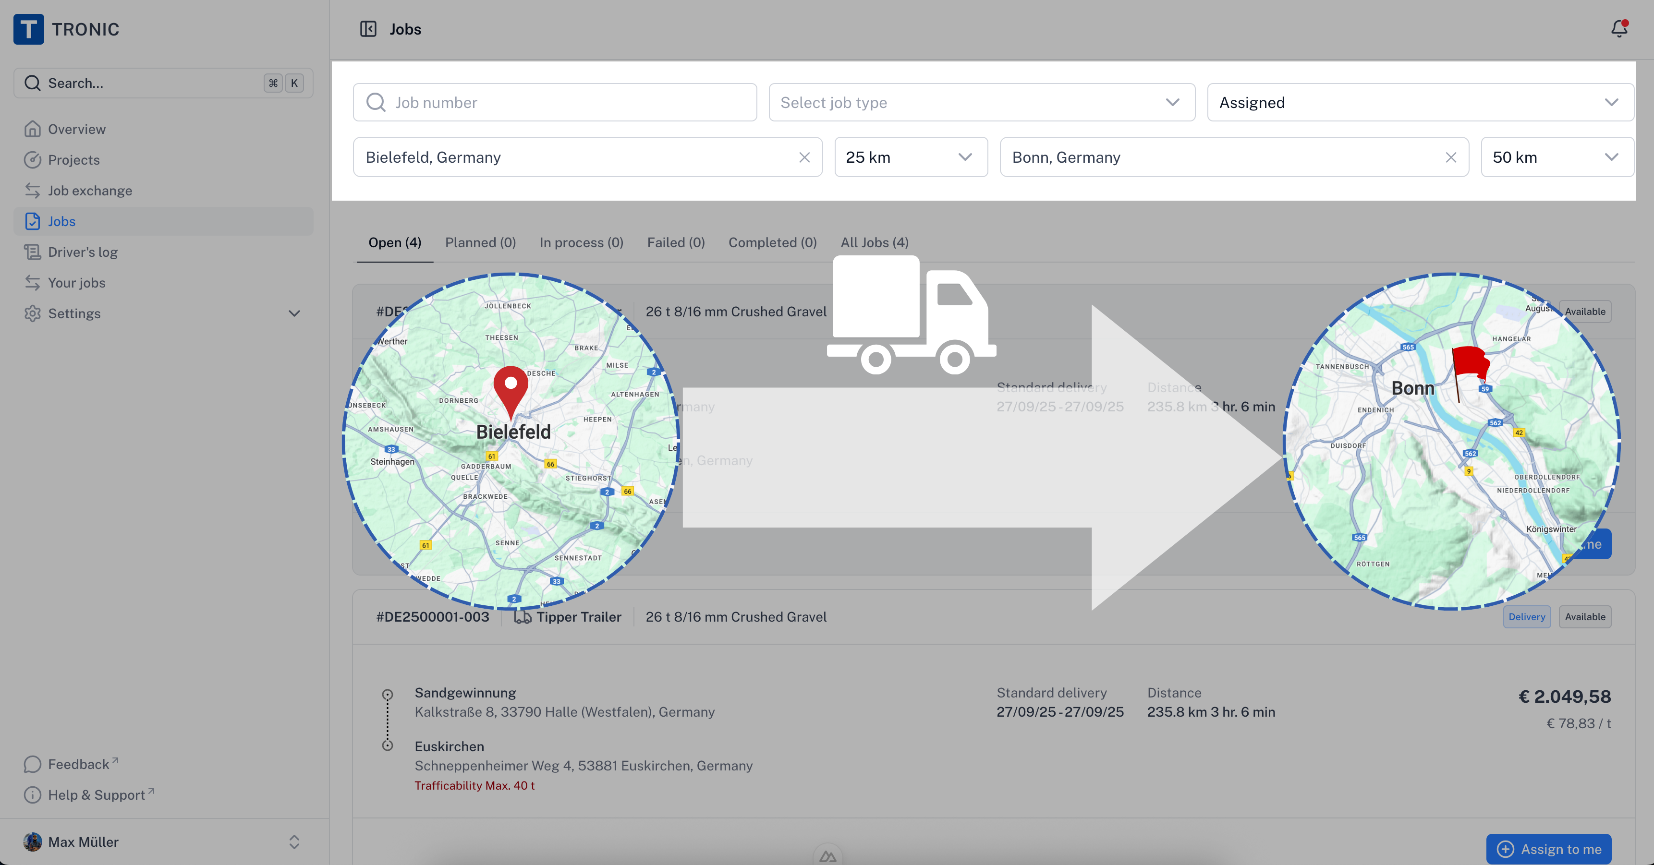Viewport: 1654px width, 865px height.
Task: Expand the Settings menu chevron
Action: tap(294, 314)
